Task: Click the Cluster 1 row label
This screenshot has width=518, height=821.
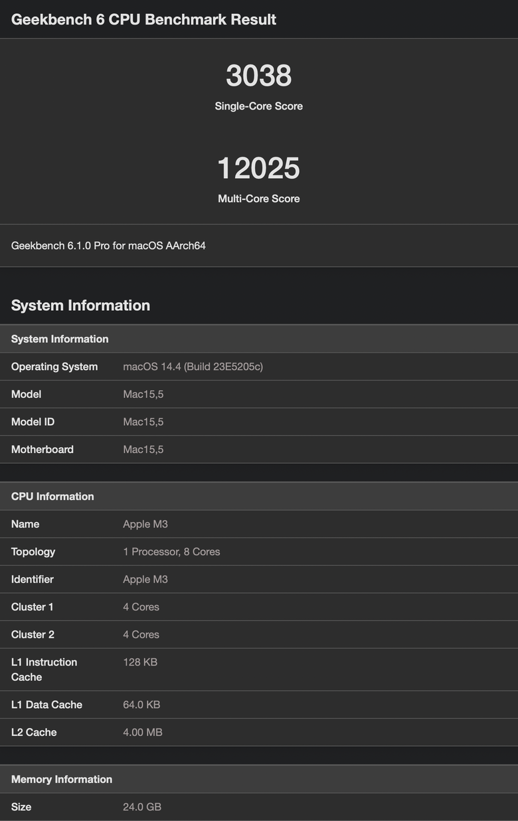Action: (33, 607)
